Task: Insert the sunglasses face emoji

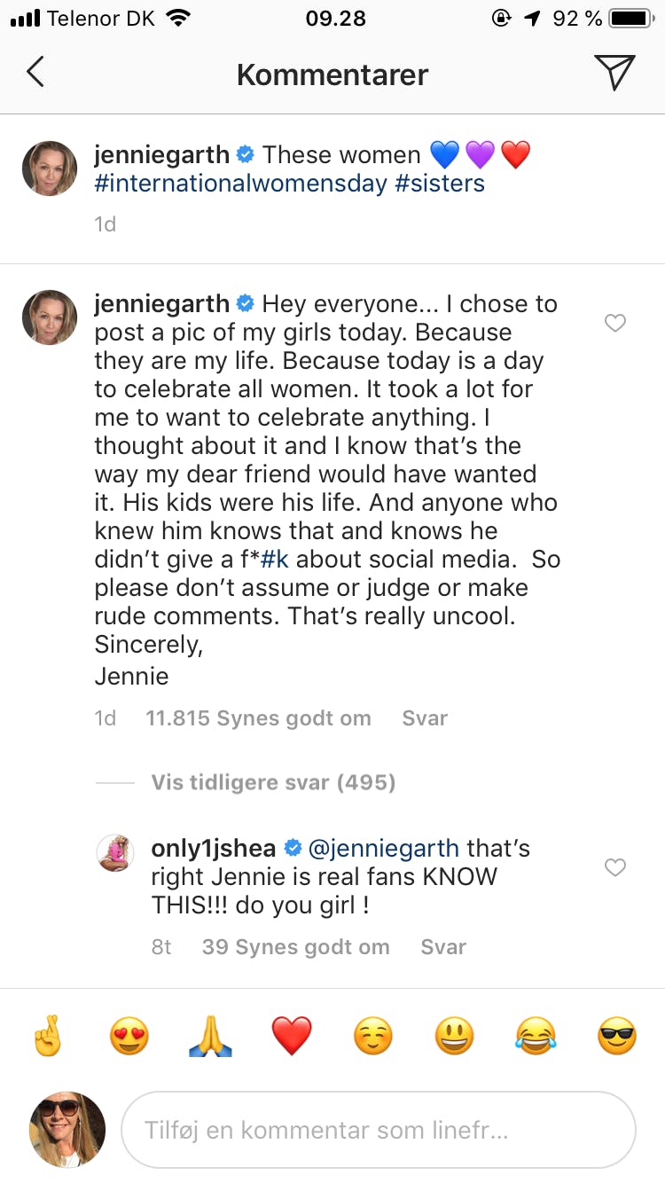Action: pos(617,1036)
